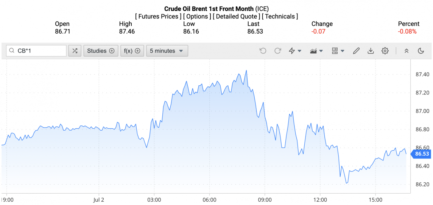The height and width of the screenshot is (205, 433).
Task: Click the 86.53 last price marker
Action: click(x=422, y=154)
